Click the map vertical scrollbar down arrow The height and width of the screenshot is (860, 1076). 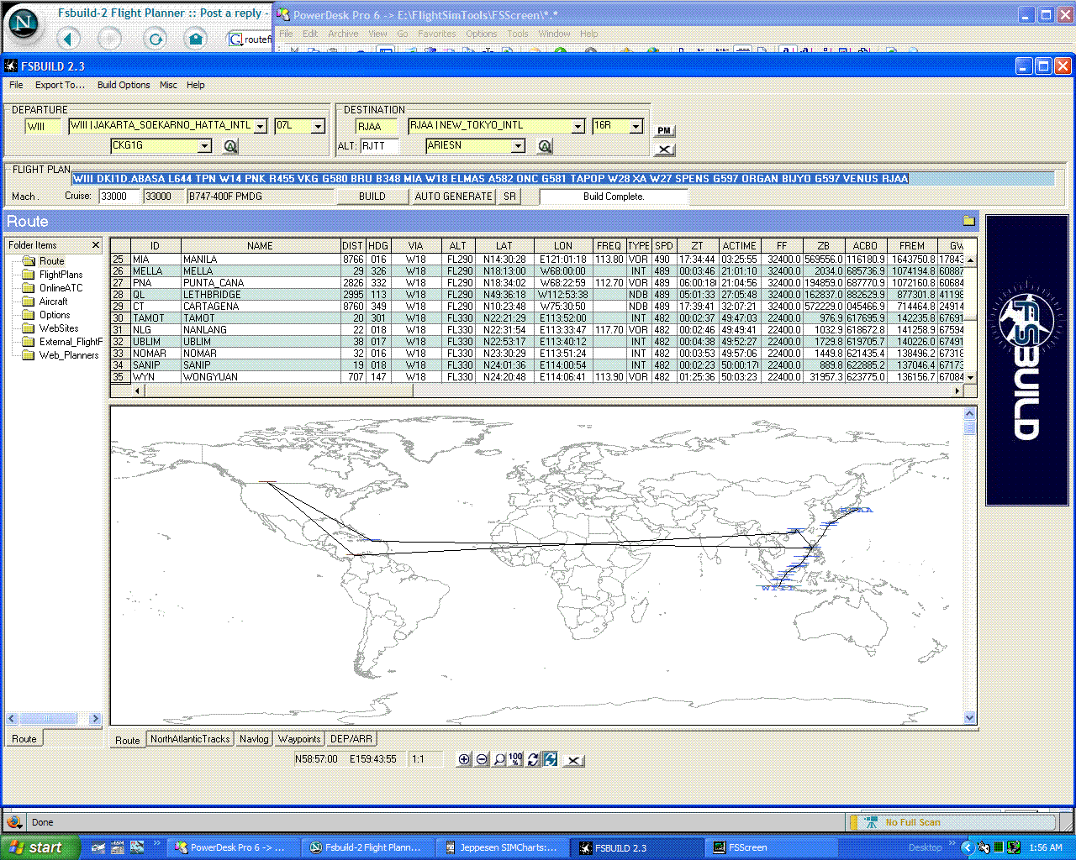point(969,718)
